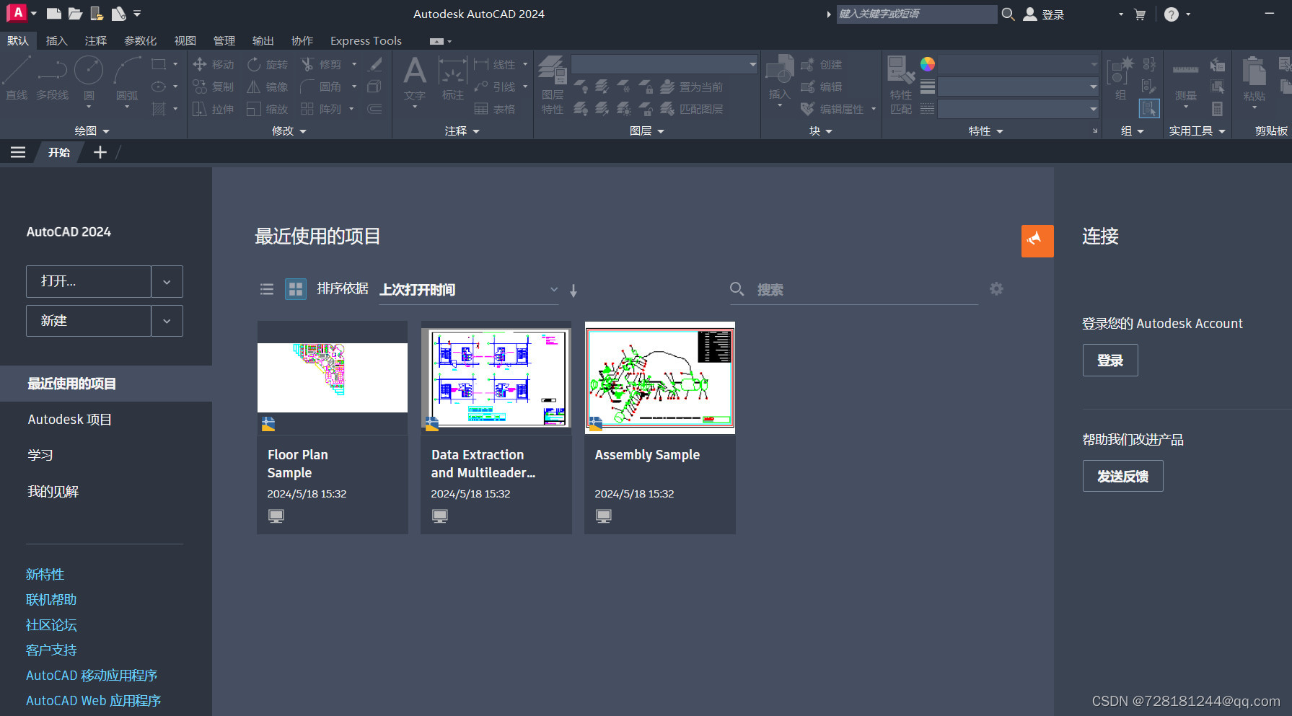Expand the 绘图 panel dropdown
Screen dimensions: 1292x716
92,131
